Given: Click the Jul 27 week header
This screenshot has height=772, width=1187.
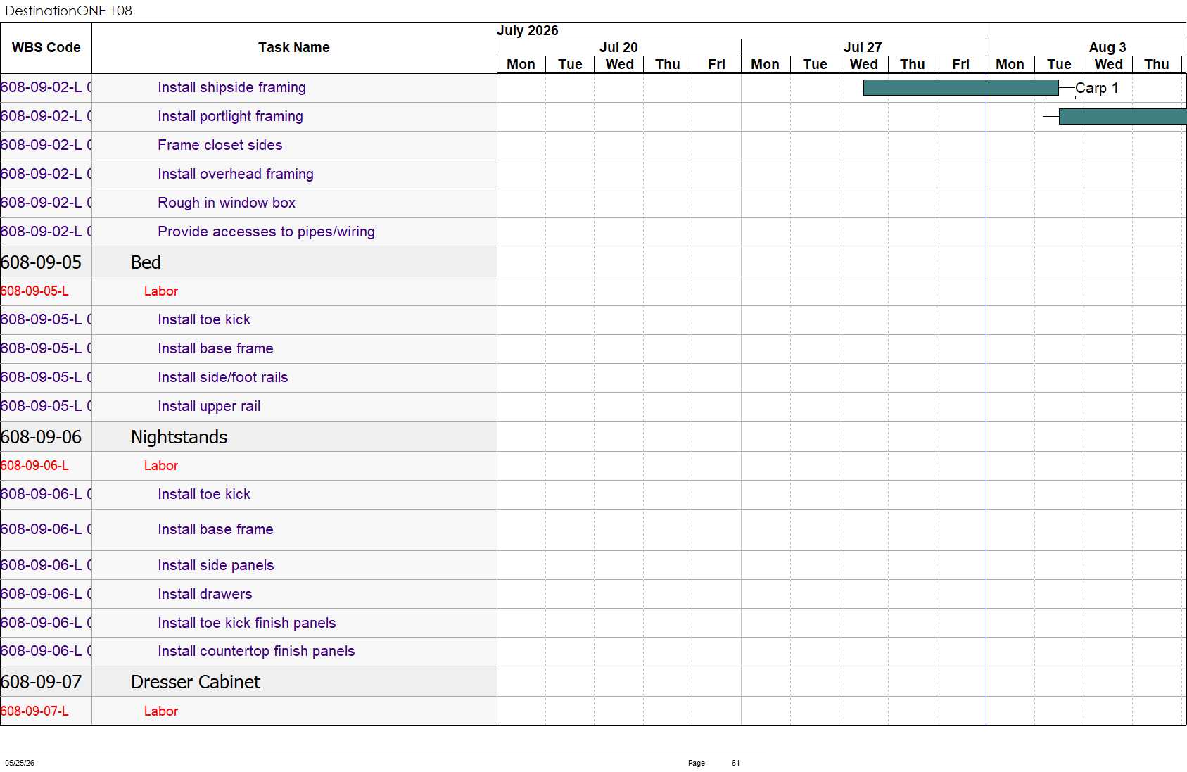Looking at the screenshot, I should (863, 48).
